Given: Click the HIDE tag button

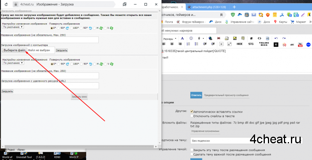Looking at the screenshot, I should 239,44.
